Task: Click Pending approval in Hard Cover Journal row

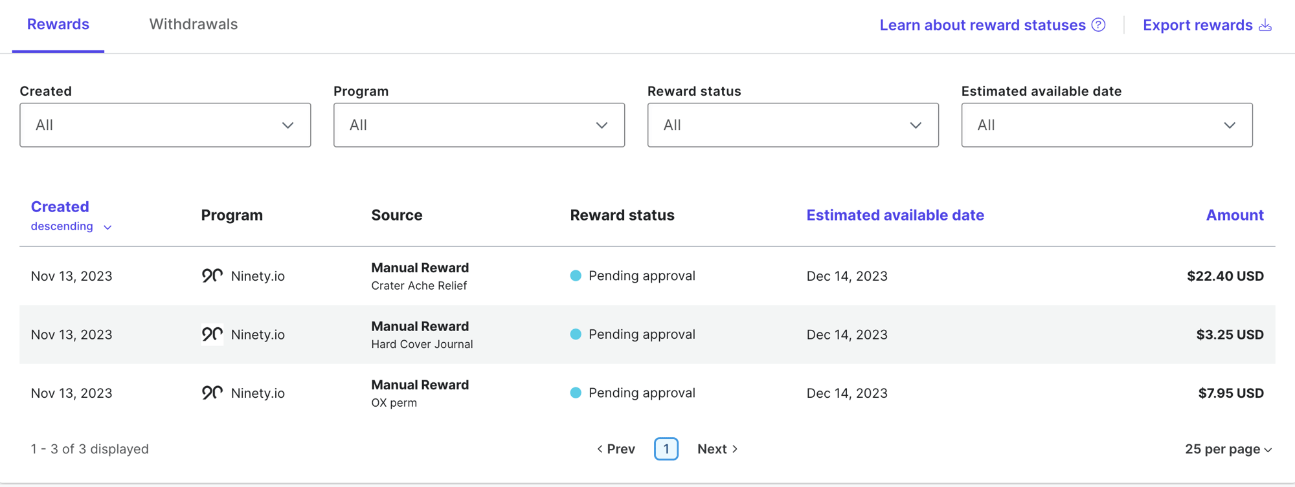Action: 642,334
